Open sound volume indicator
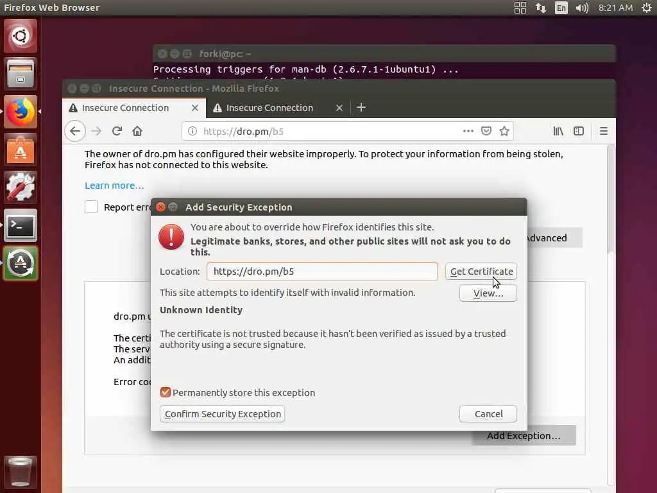The height and width of the screenshot is (493, 657). pyautogui.click(x=581, y=8)
